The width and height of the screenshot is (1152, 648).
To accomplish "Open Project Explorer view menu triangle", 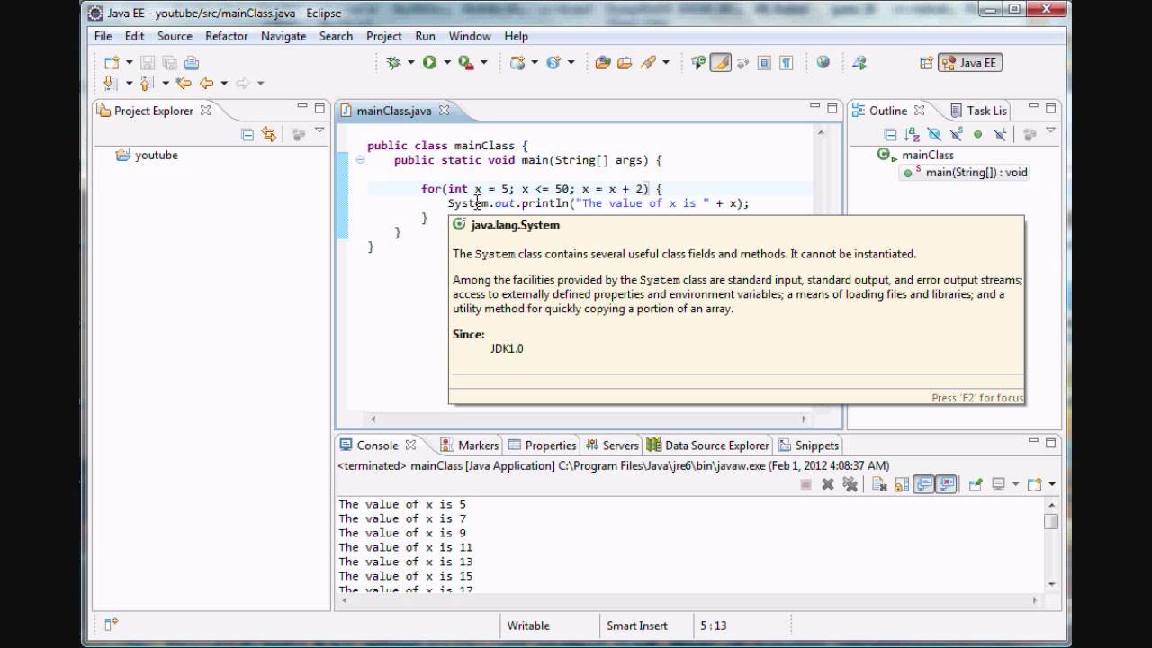I will (319, 131).
